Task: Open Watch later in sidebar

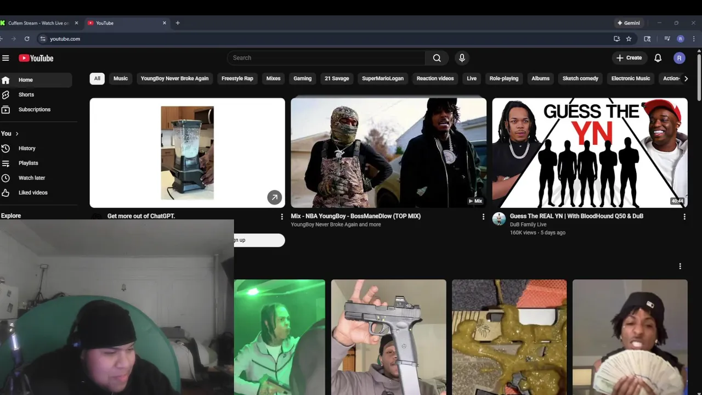Action: [36, 178]
